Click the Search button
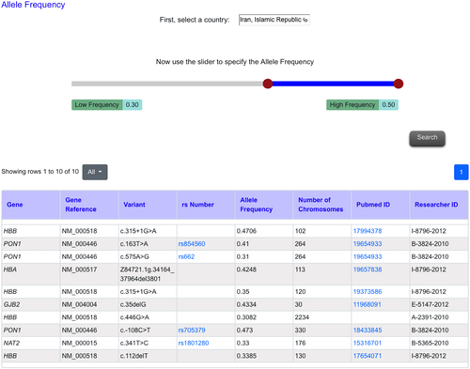This screenshot has height=369, width=470. click(x=427, y=138)
